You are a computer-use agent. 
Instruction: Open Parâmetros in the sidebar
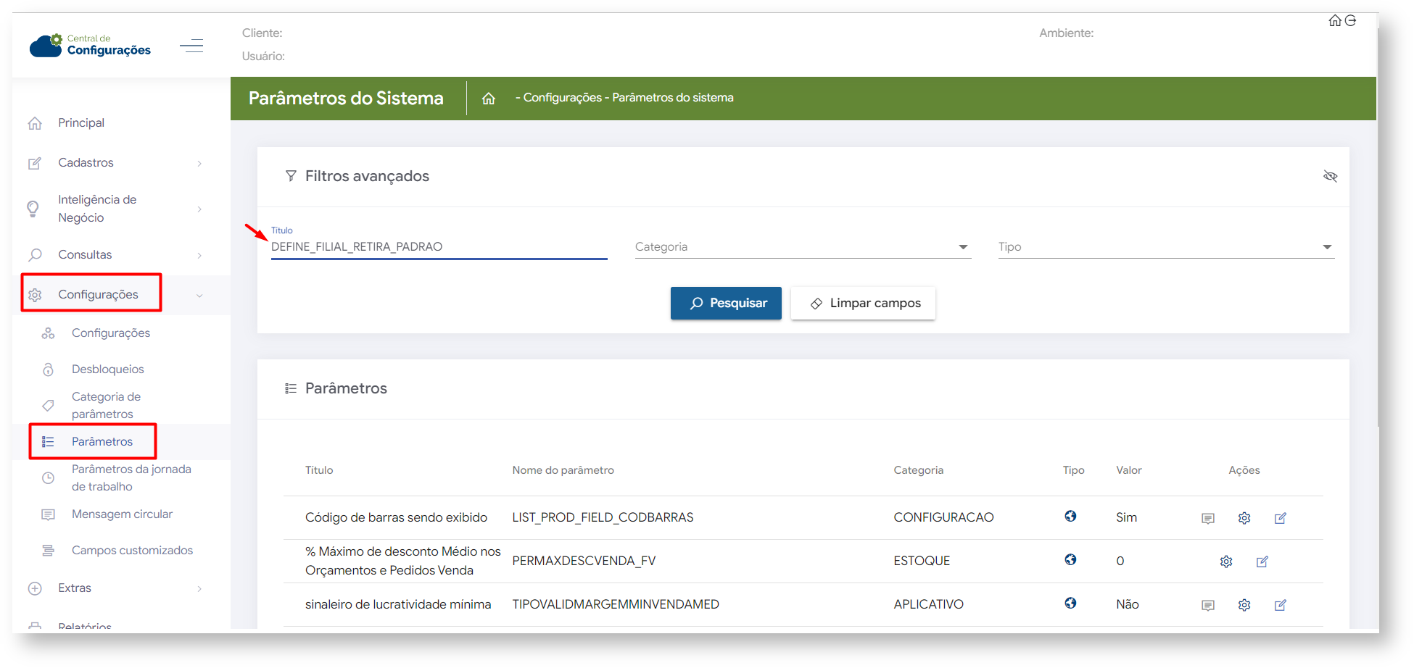tap(102, 442)
